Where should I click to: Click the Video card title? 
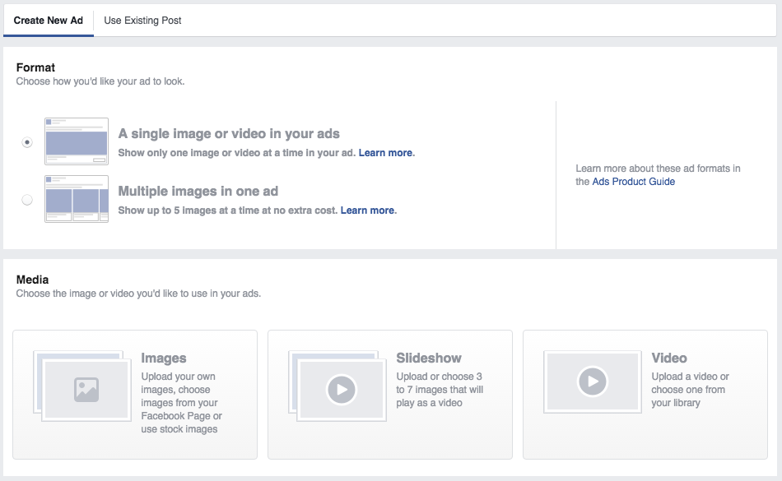point(669,358)
